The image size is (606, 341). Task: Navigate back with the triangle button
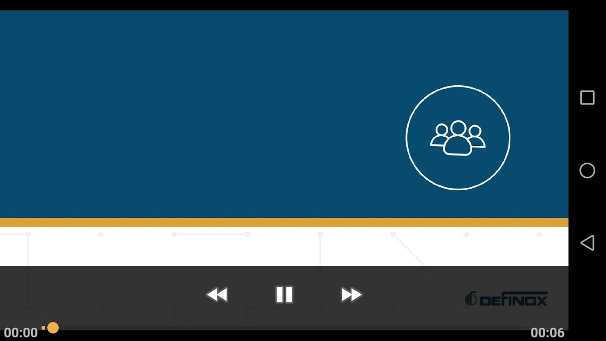587,243
